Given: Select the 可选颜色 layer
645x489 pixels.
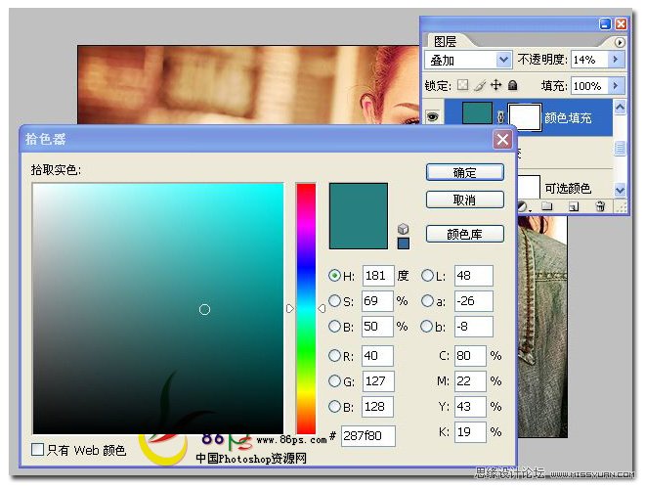Looking at the screenshot, I should coord(568,189).
